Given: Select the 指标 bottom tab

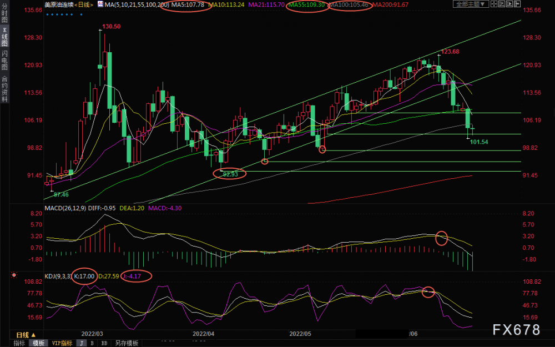Looking at the screenshot, I should tap(19, 343).
